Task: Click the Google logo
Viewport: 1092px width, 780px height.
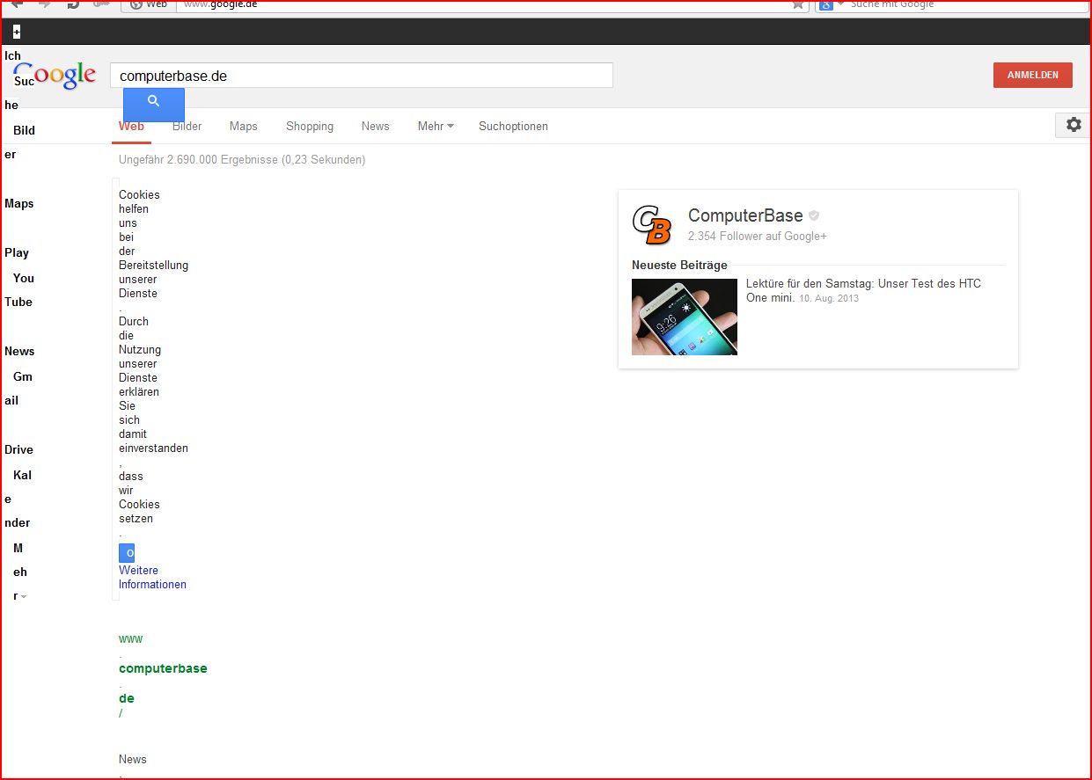Action: click(x=55, y=76)
